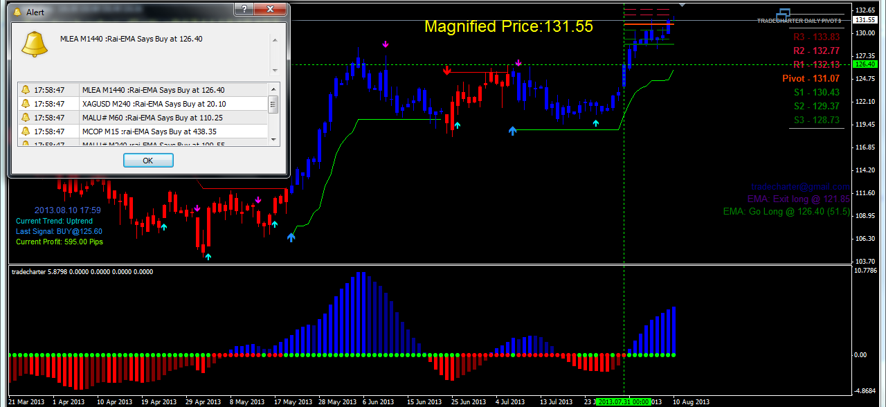Click the TradeCharter Daily Pivots logo icon

(x=783, y=14)
